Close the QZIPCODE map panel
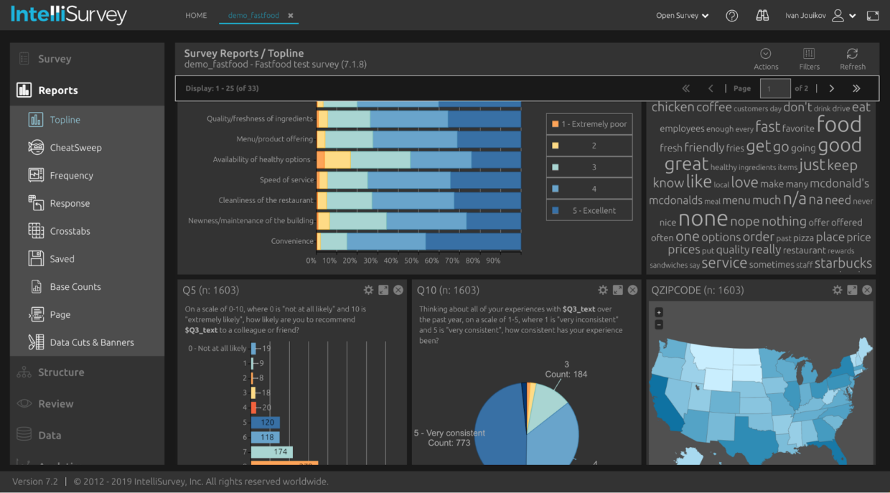The height and width of the screenshot is (493, 890). (x=867, y=290)
